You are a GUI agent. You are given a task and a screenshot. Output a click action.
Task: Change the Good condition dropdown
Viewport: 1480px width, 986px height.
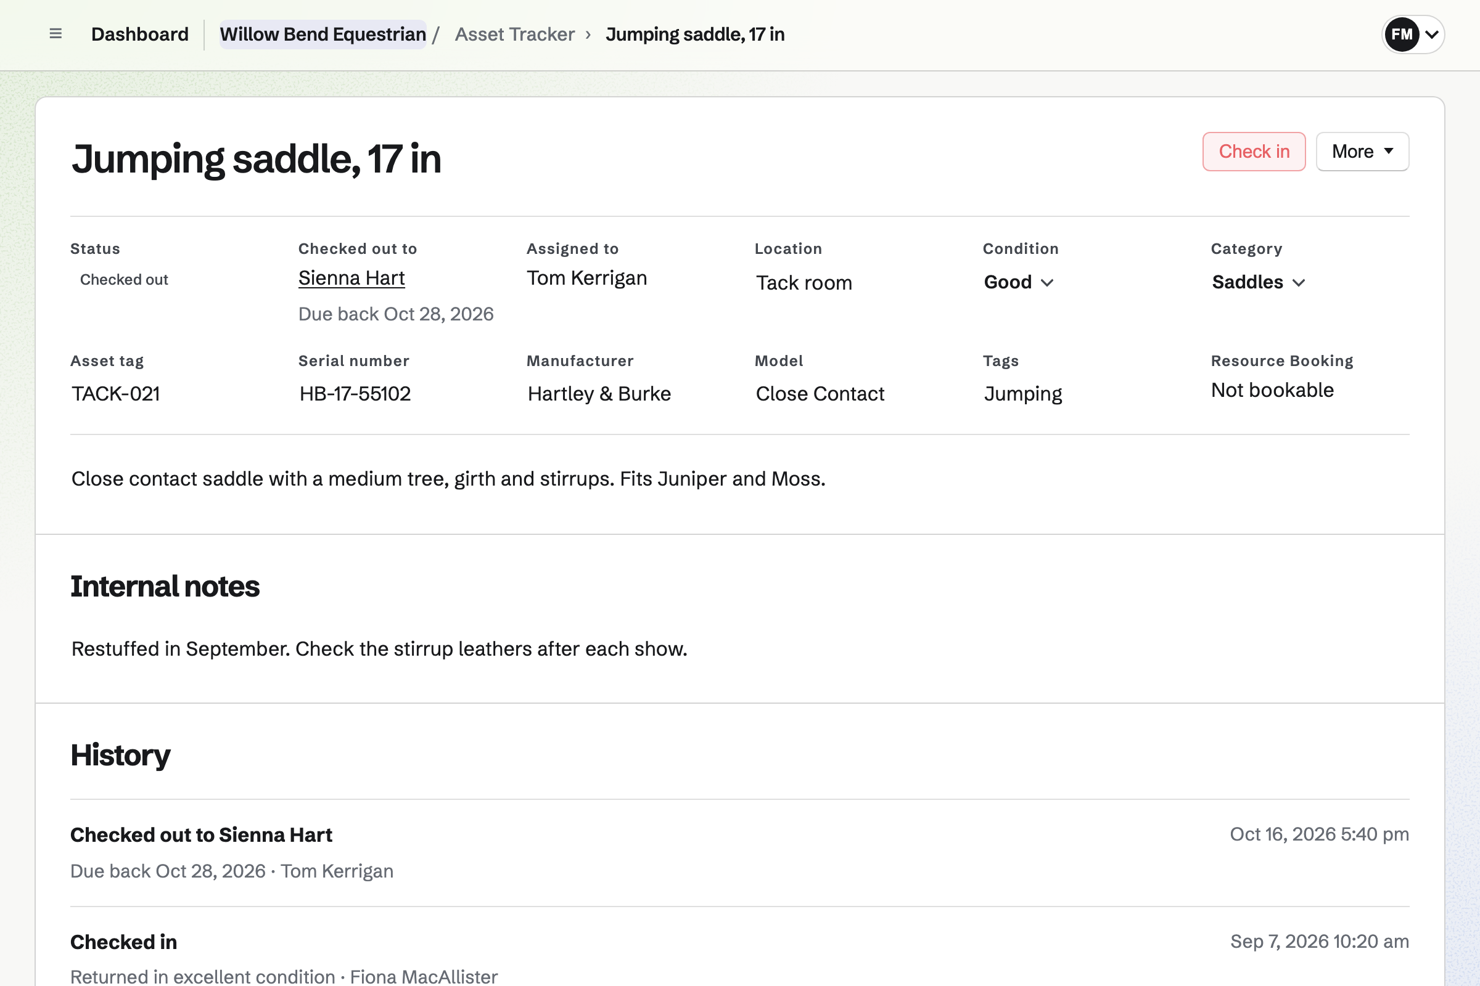coord(1019,282)
